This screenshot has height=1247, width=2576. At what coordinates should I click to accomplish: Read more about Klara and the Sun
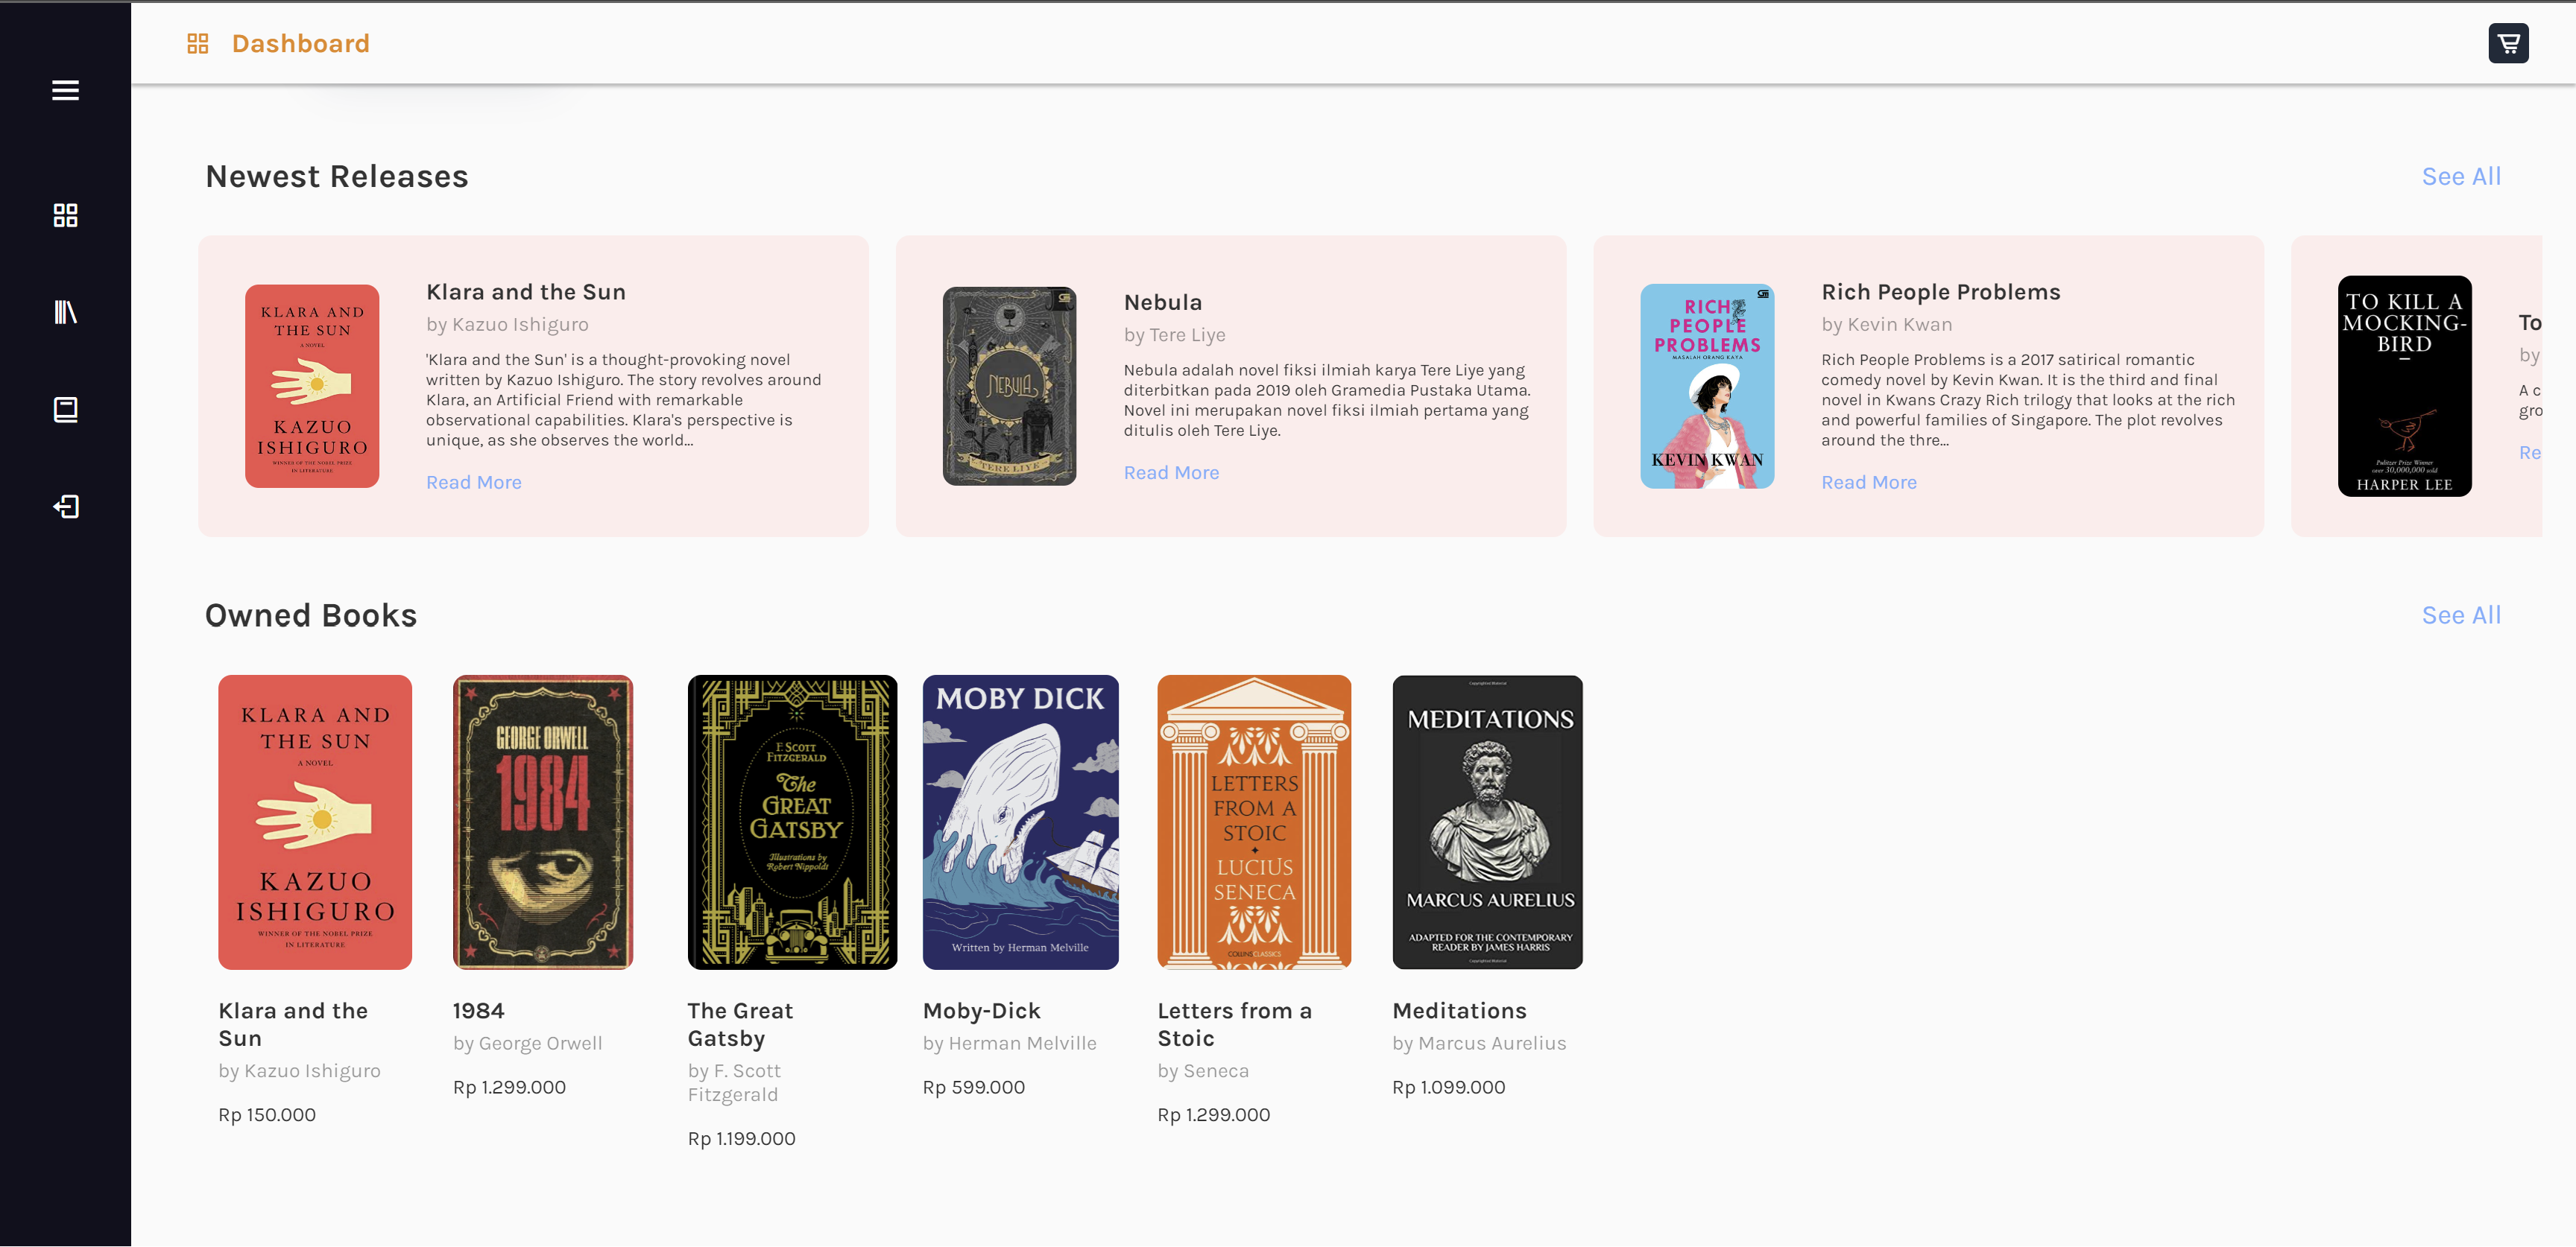[x=474, y=483]
